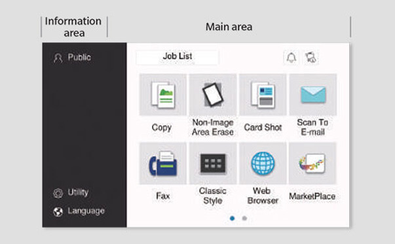The height and width of the screenshot is (244, 395).
Task: Go to second home page dot
Action: coord(244,218)
